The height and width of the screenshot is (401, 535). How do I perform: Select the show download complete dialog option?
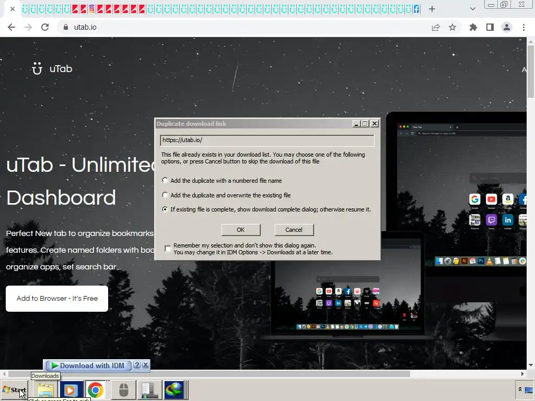(x=165, y=209)
